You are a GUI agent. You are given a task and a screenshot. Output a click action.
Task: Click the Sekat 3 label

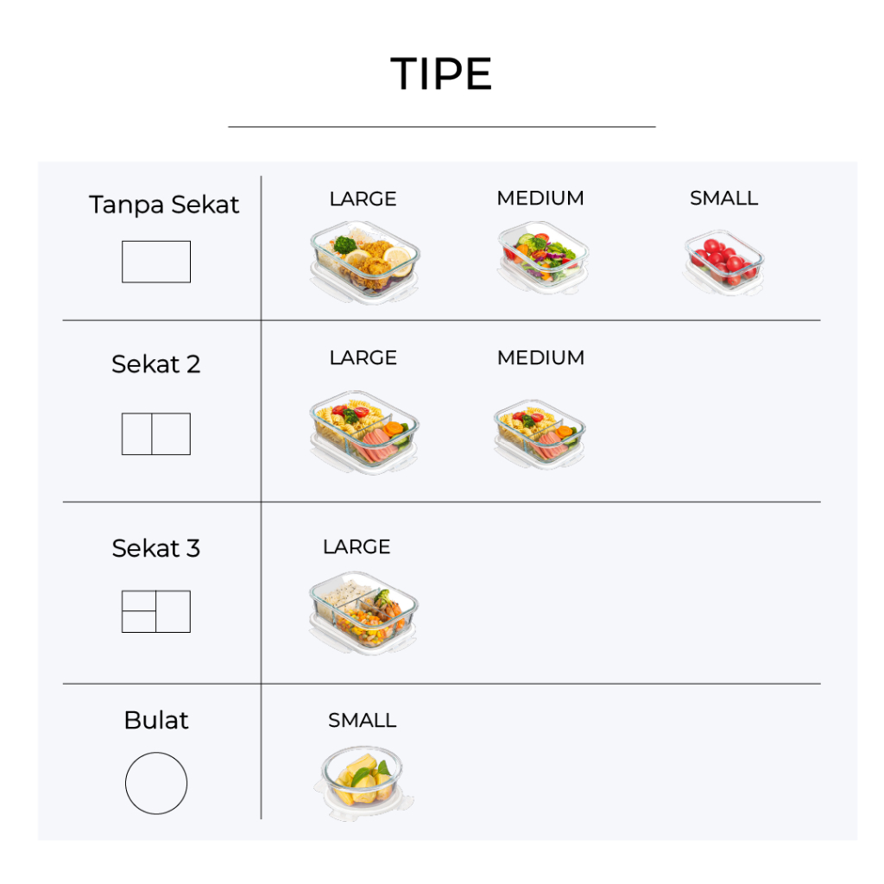point(155,547)
